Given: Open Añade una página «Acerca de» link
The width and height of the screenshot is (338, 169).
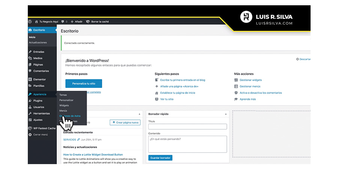Looking at the screenshot, I should (180, 86).
